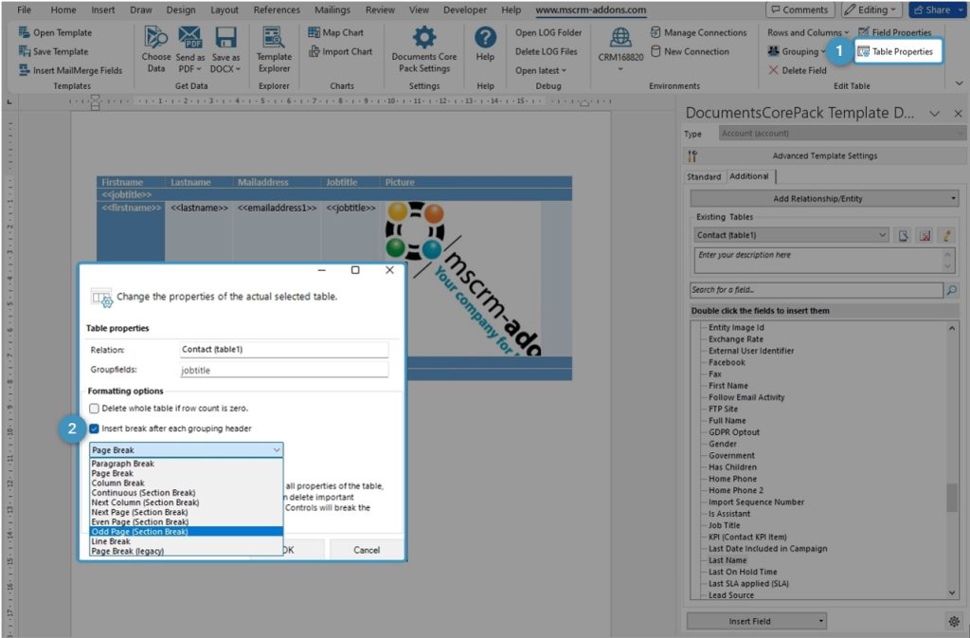Click Open LOG Folder
The image size is (970, 638).
548,33
